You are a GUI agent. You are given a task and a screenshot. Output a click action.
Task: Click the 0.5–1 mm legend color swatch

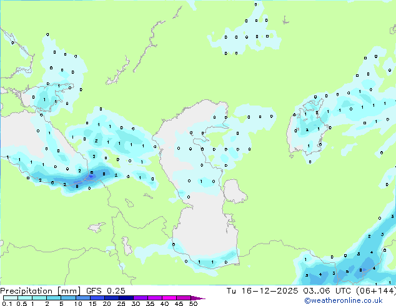[x=25, y=298]
